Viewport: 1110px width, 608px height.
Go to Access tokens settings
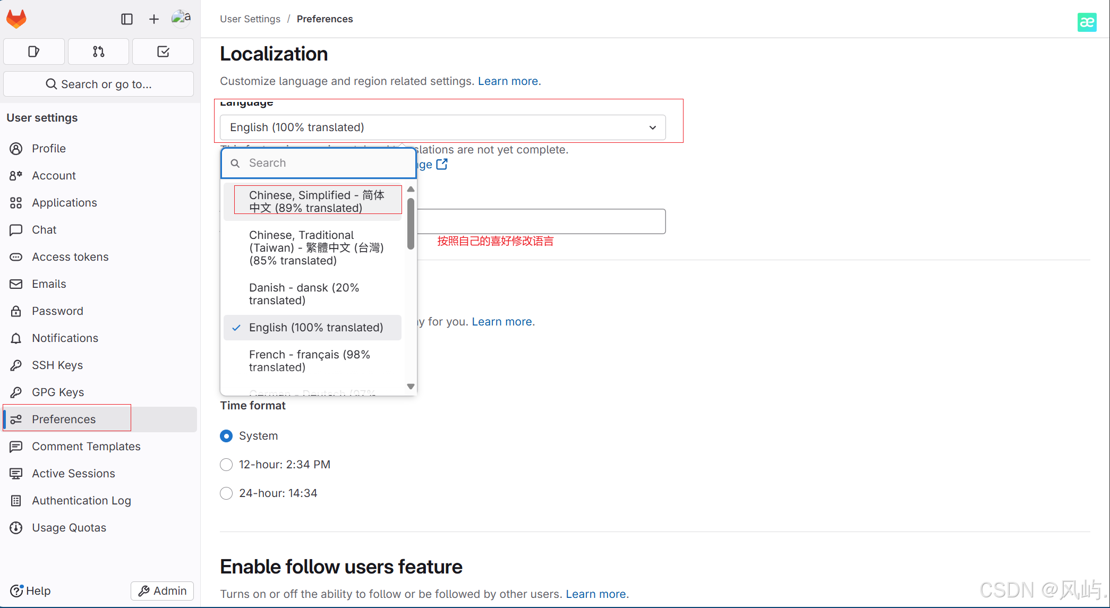70,256
